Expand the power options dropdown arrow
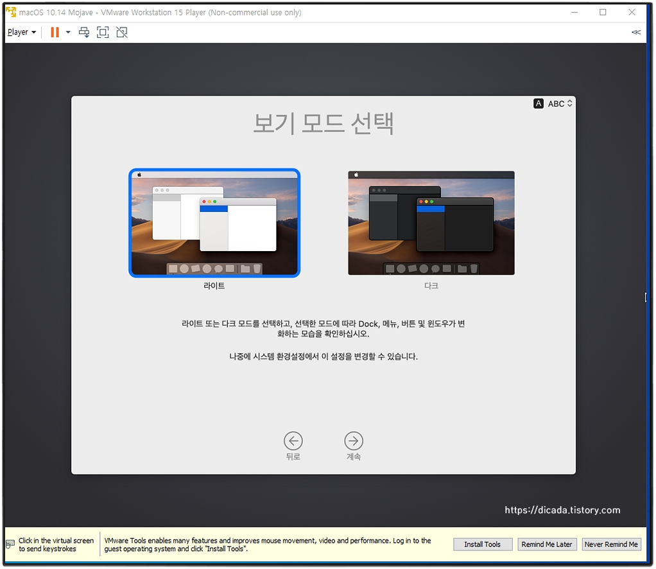 click(68, 32)
